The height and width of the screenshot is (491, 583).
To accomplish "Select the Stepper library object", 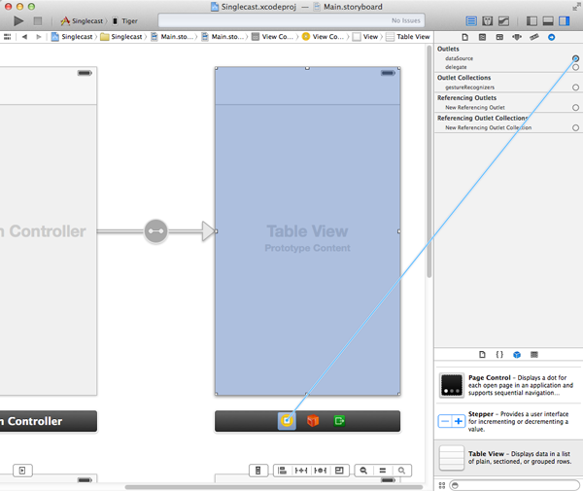I will tap(508, 421).
